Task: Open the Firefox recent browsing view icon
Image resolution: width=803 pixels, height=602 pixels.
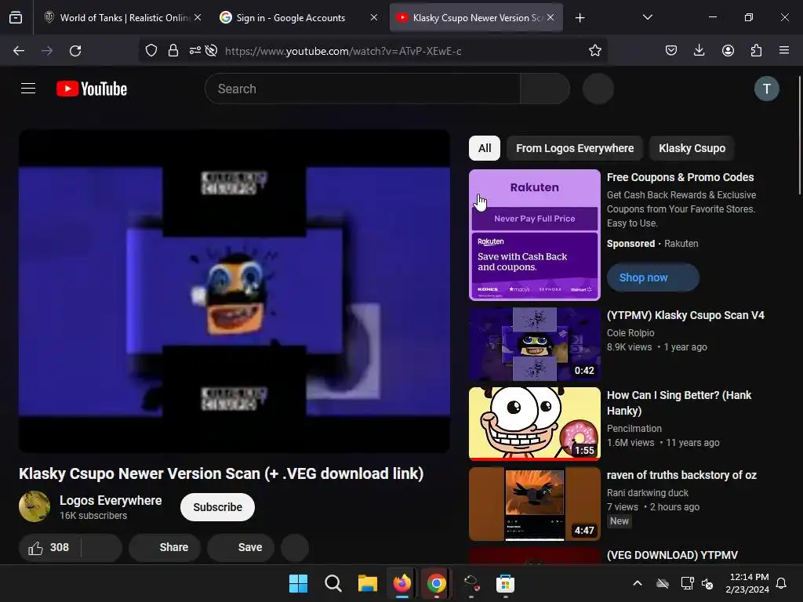Action: coord(16,18)
